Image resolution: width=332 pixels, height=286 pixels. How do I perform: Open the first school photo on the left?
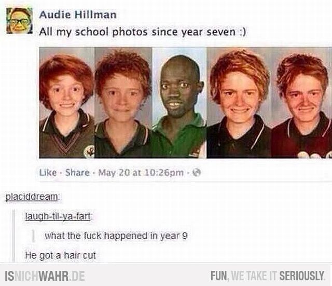coord(67,103)
